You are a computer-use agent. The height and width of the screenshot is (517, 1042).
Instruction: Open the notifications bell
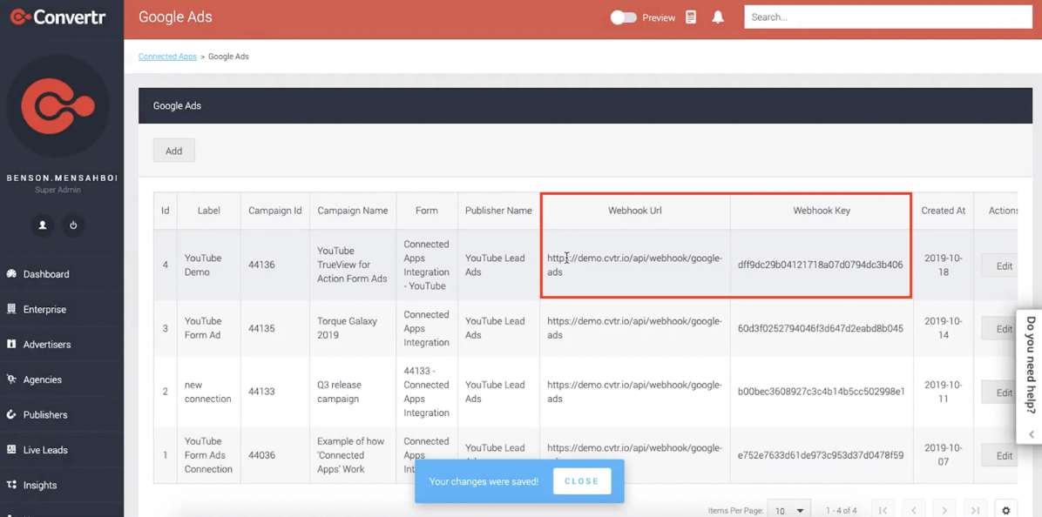click(x=718, y=18)
